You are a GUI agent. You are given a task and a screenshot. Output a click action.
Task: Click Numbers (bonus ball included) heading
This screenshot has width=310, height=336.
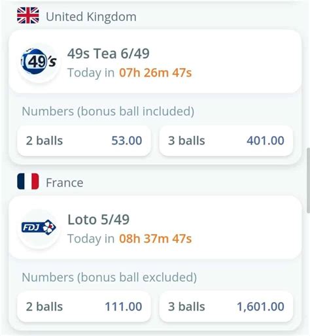pyautogui.click(x=108, y=111)
